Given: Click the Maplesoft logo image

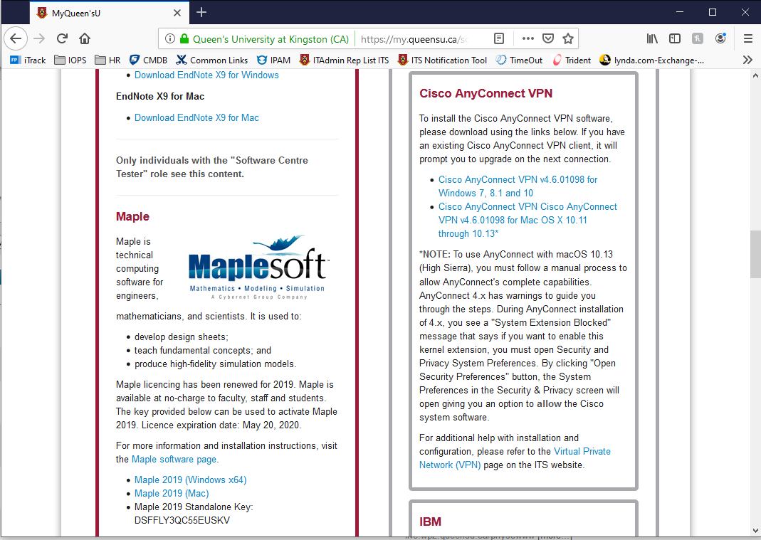Looking at the screenshot, I should (x=258, y=268).
